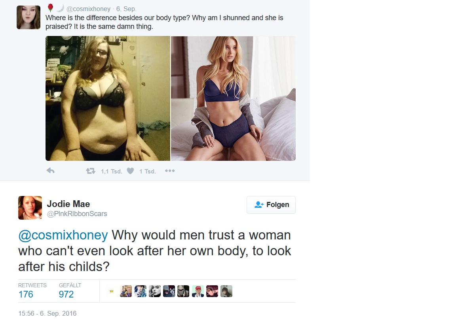Click the black-and-white portrait liker avatar
The width and height of the screenshot is (456, 322).
154,291
